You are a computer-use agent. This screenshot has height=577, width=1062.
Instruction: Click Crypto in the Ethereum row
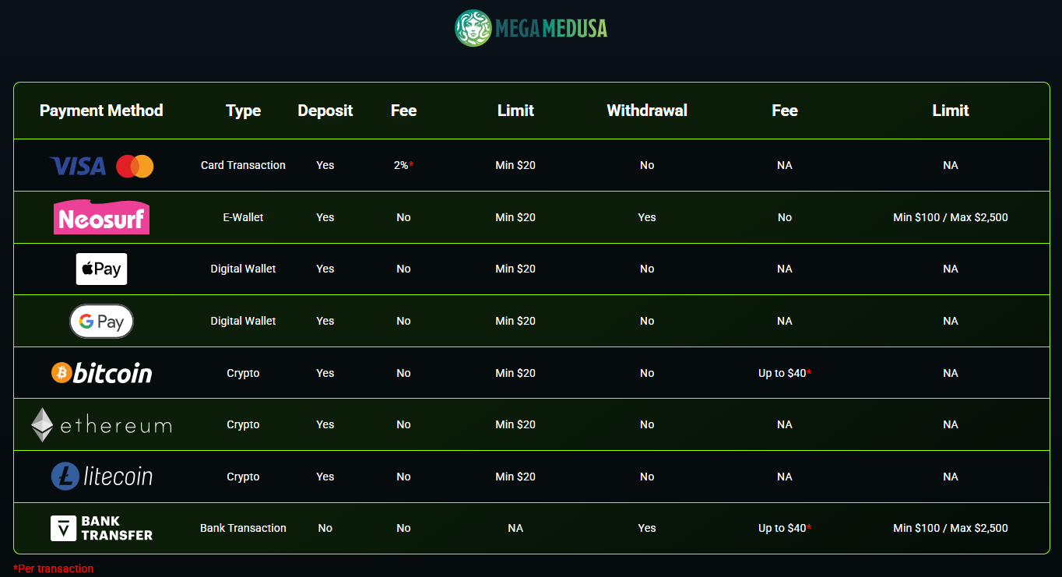[243, 424]
